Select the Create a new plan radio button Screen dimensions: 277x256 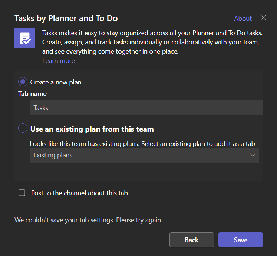pos(23,82)
